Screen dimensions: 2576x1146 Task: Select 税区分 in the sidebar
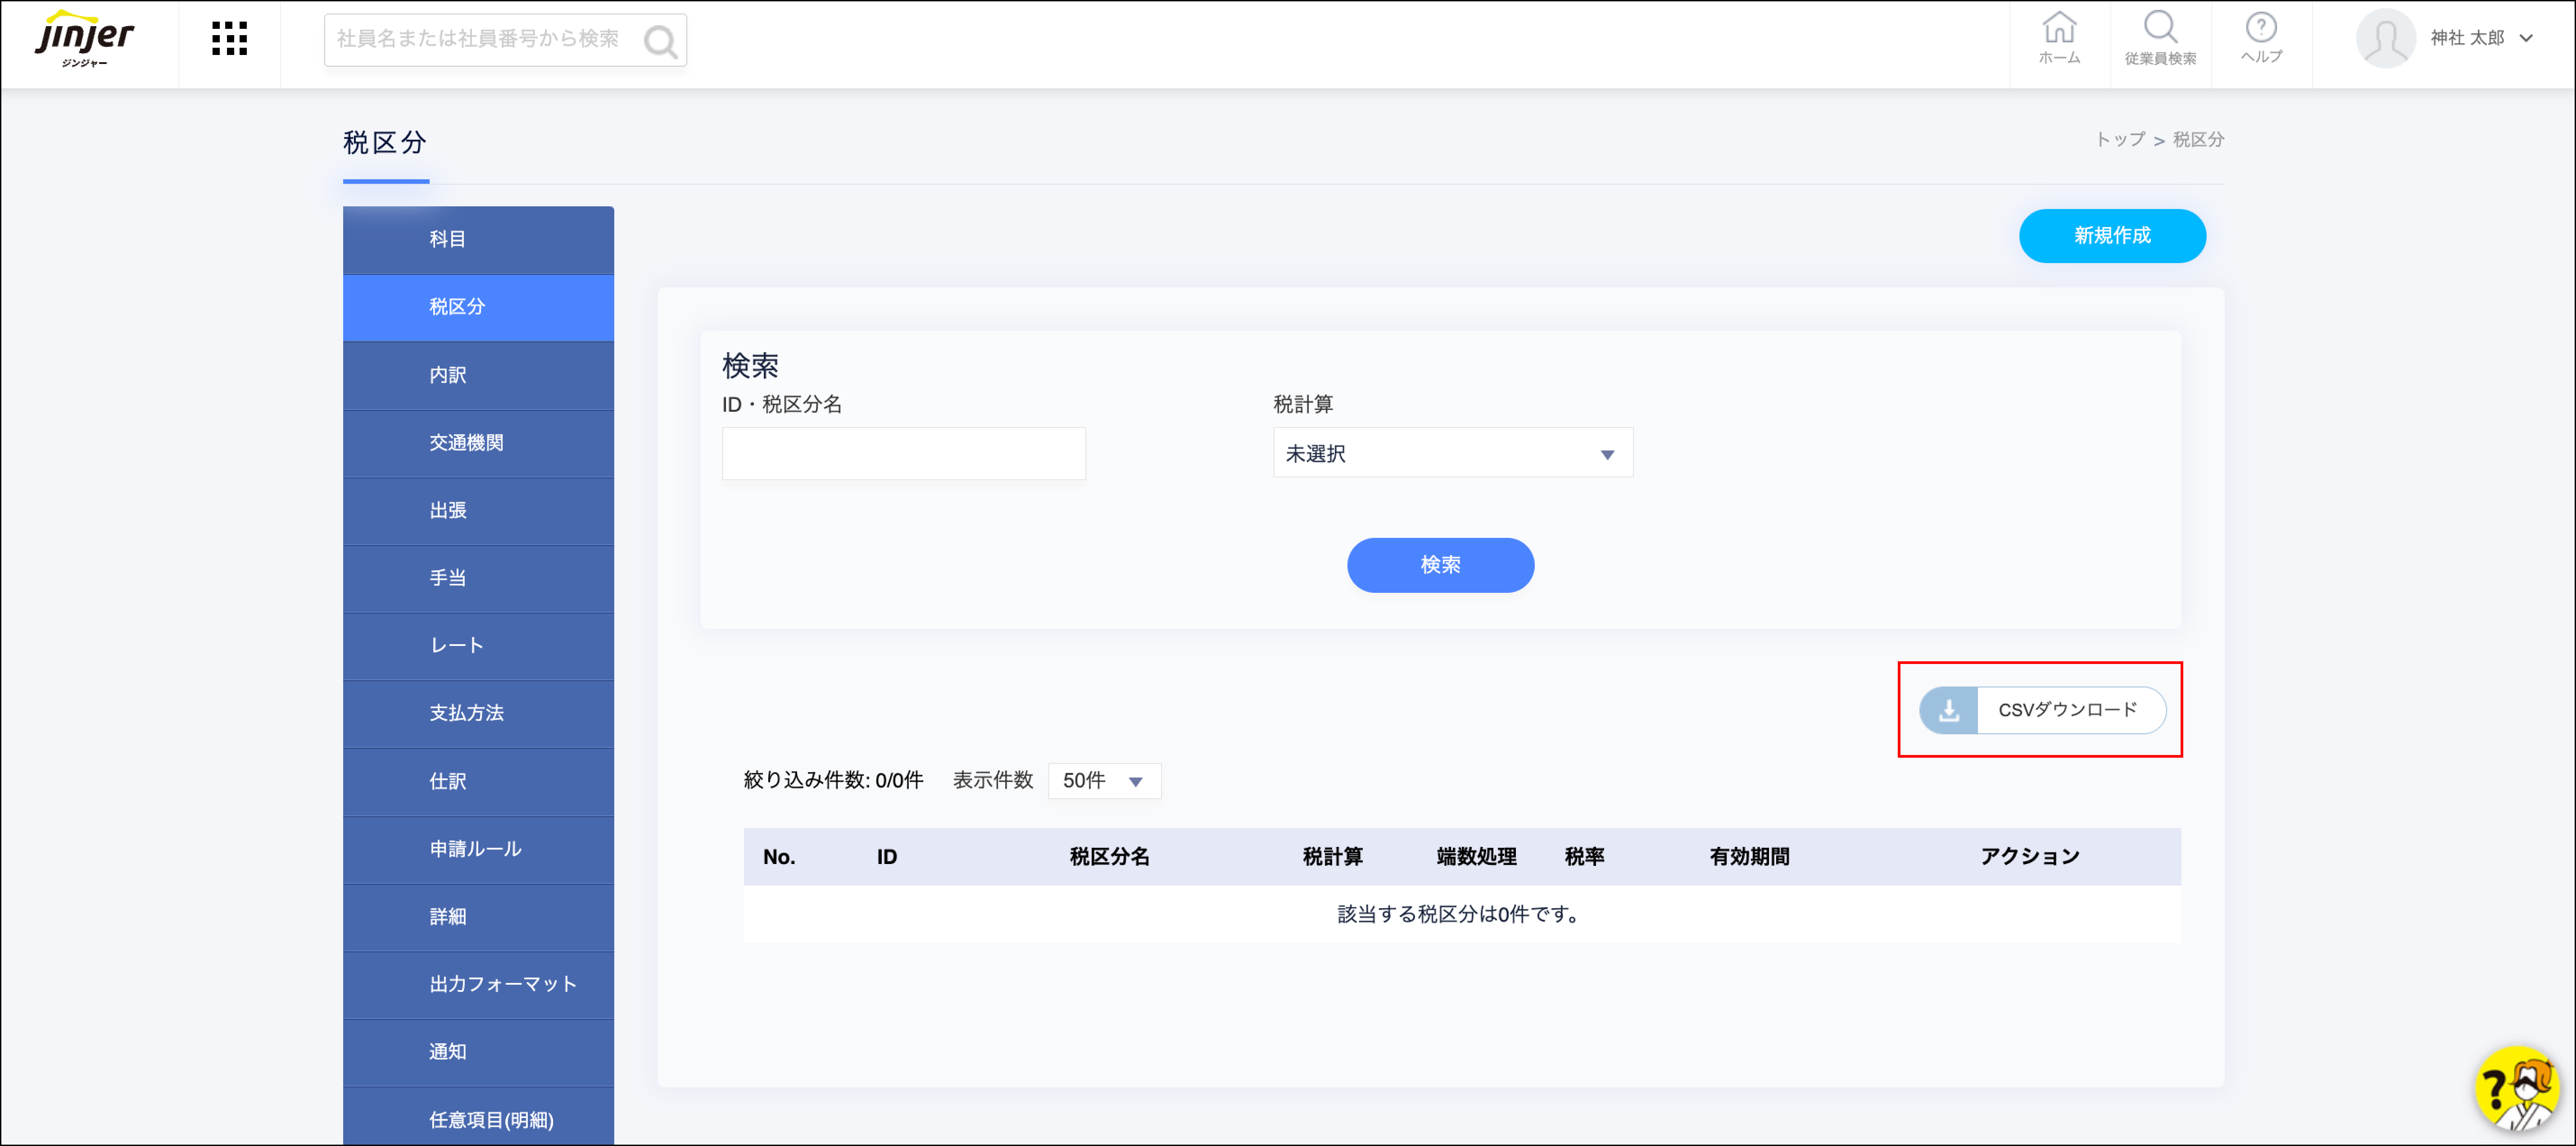[x=478, y=307]
